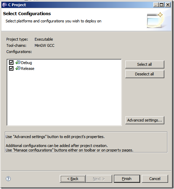Select the Debug item label
Viewport: 174px width, 189px height.
[27, 63]
